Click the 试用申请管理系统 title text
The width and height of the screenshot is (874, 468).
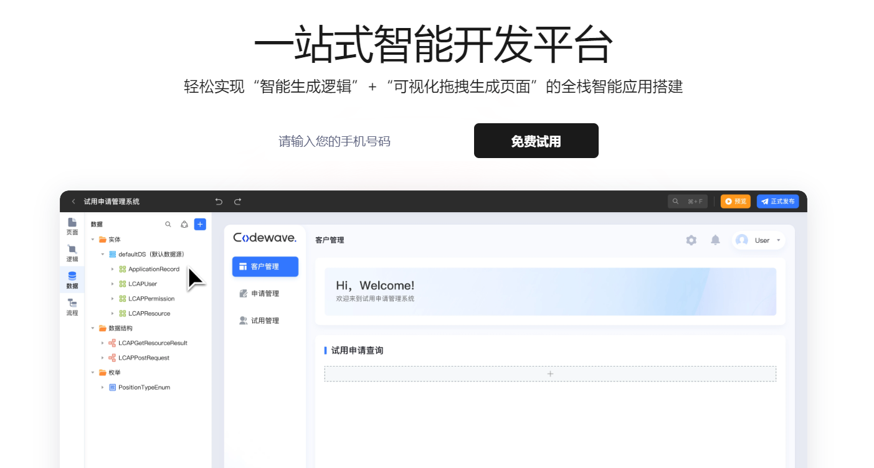point(112,202)
